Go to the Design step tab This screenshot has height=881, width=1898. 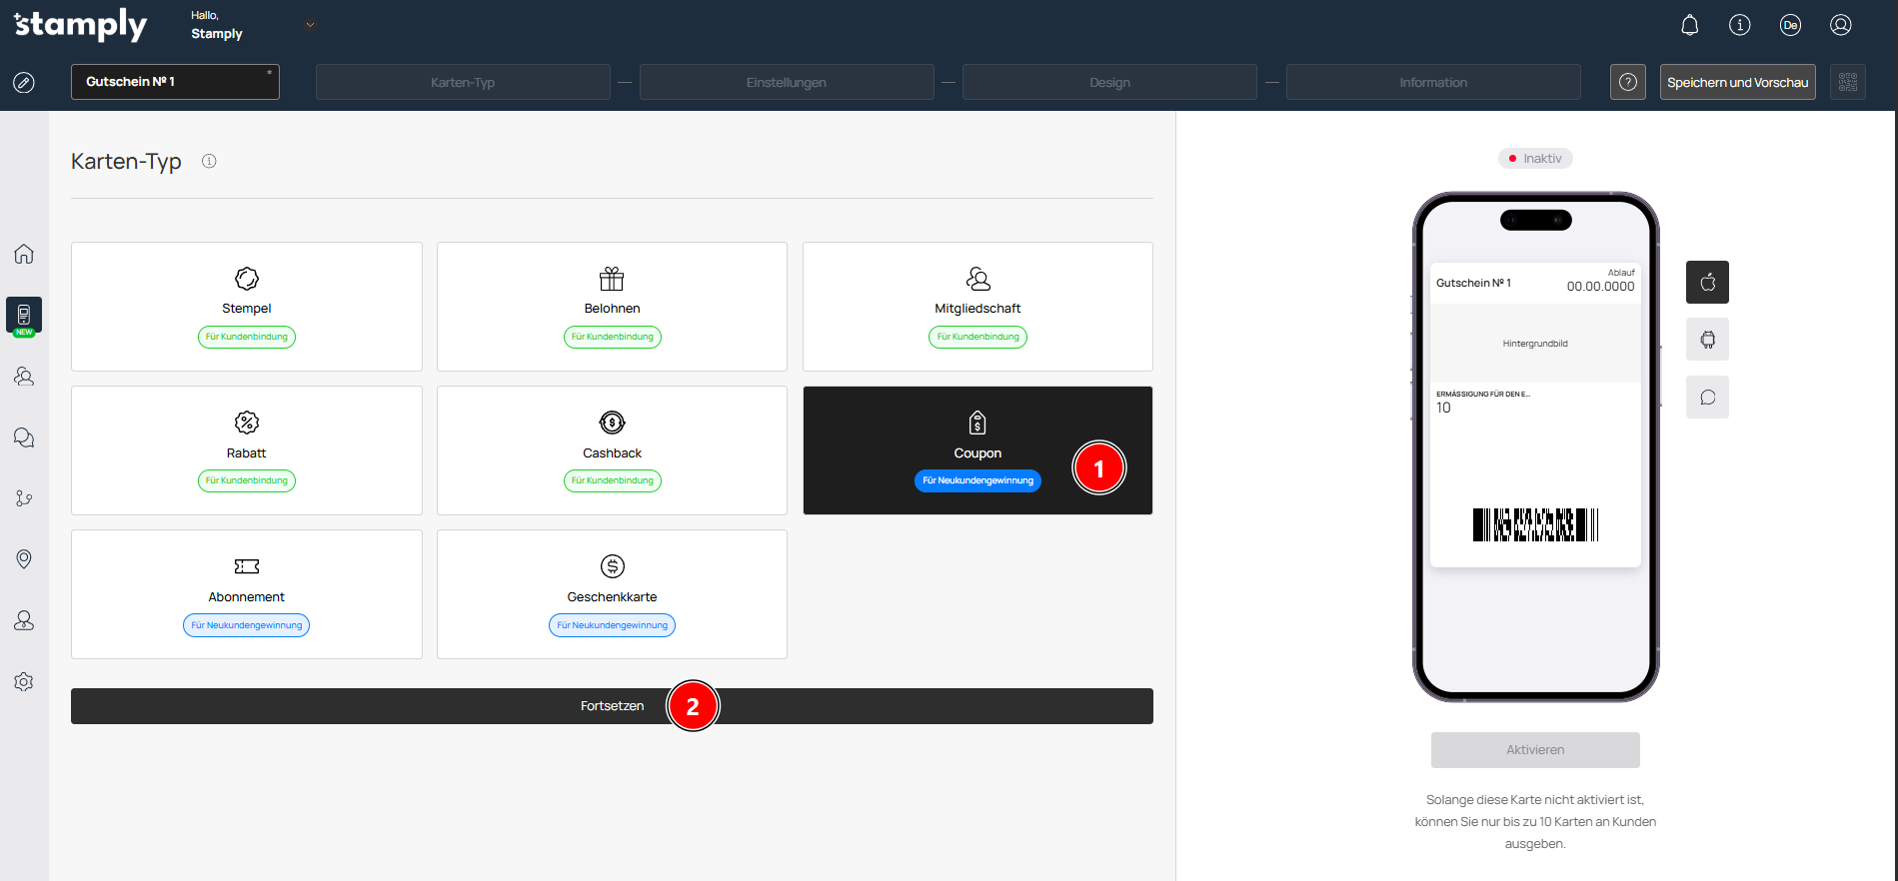tap(1109, 82)
